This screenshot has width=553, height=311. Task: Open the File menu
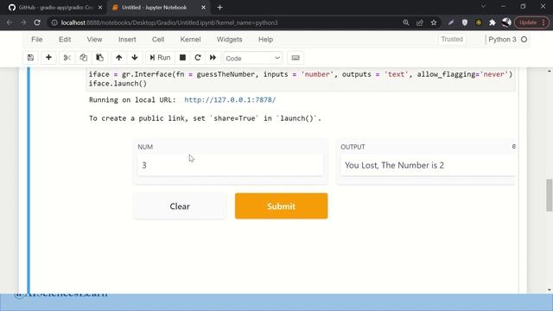point(36,40)
